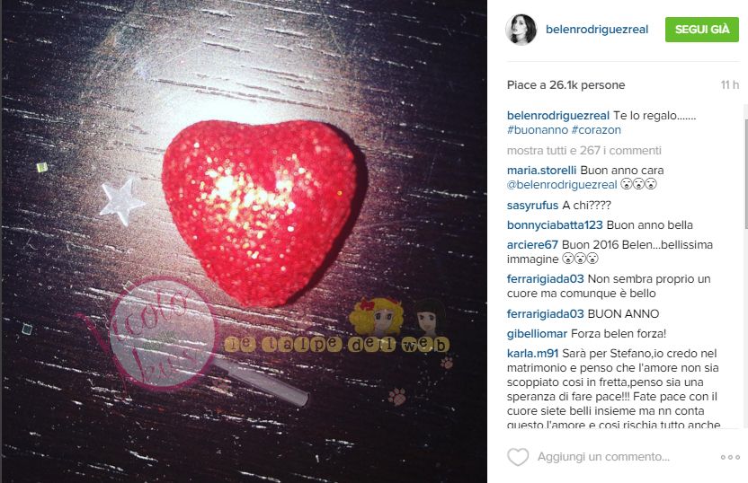This screenshot has width=748, height=483.
Task: Toggle the SEGUI GIÀ follow button
Action: [702, 29]
